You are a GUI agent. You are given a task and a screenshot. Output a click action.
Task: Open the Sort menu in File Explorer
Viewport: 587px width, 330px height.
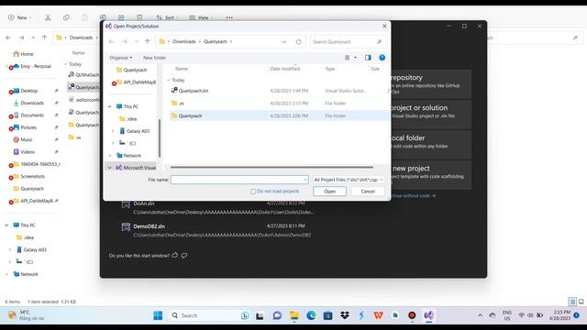[x=167, y=17]
